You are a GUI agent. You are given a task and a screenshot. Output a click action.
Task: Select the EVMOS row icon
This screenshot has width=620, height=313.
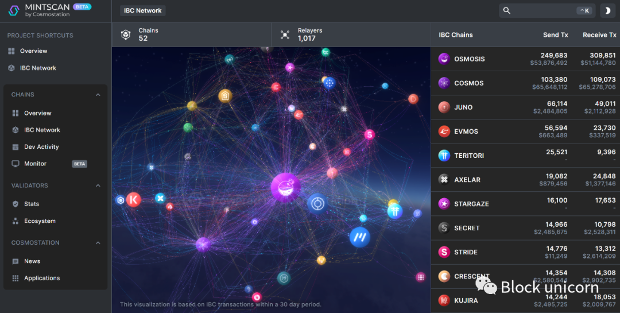coord(444,132)
